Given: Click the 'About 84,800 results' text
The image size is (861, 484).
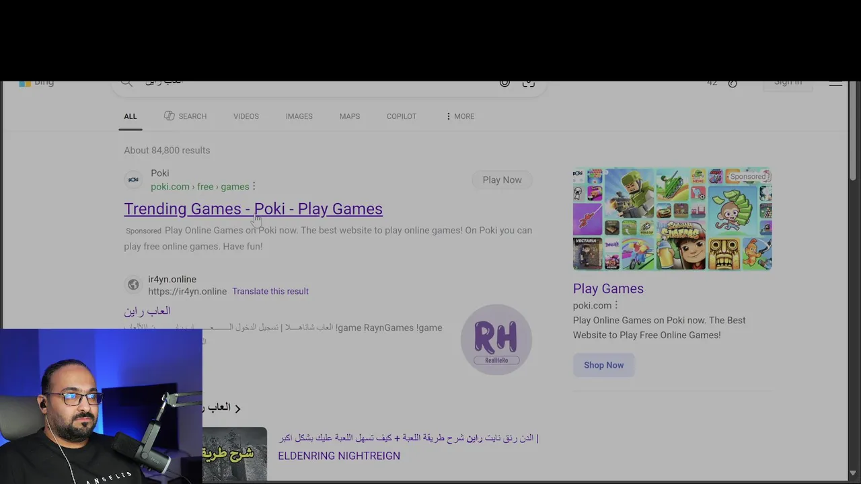Looking at the screenshot, I should coord(167,151).
